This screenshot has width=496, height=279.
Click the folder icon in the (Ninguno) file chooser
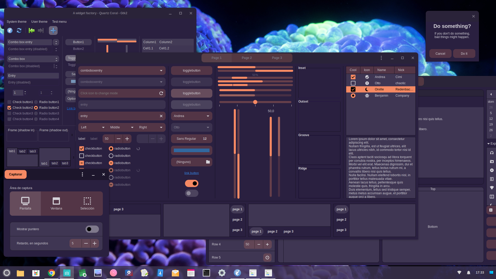pyautogui.click(x=208, y=162)
